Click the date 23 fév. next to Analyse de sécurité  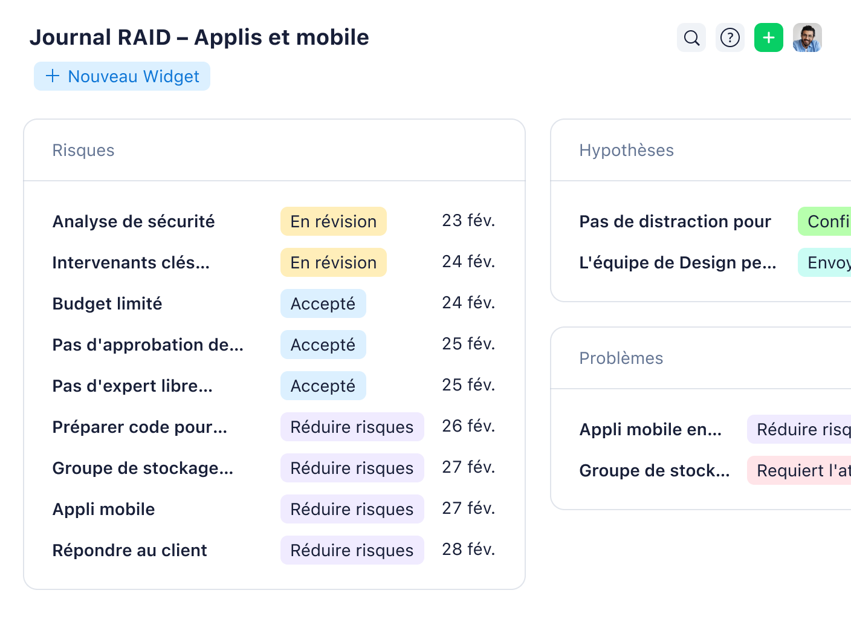click(468, 221)
